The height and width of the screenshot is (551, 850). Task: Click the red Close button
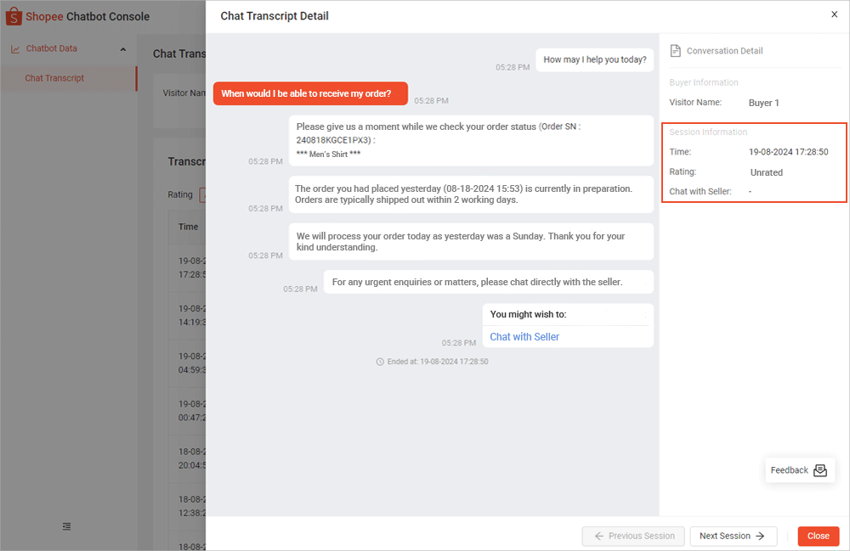click(x=818, y=536)
